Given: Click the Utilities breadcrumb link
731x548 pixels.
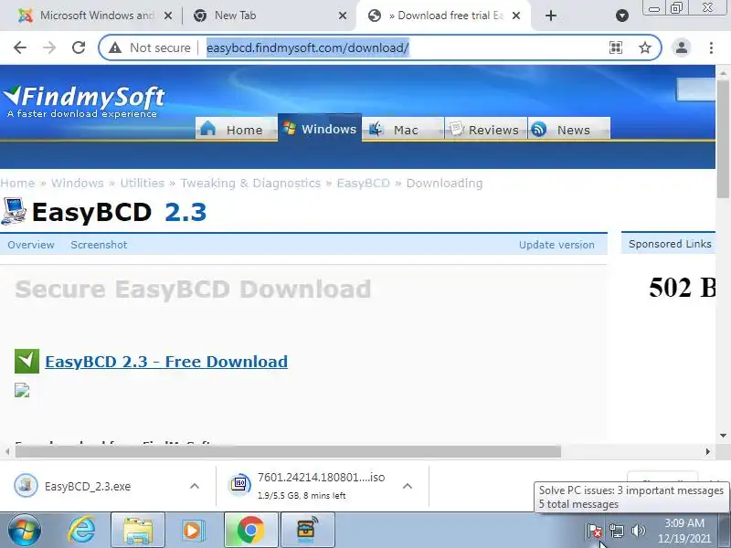Looking at the screenshot, I should (143, 184).
